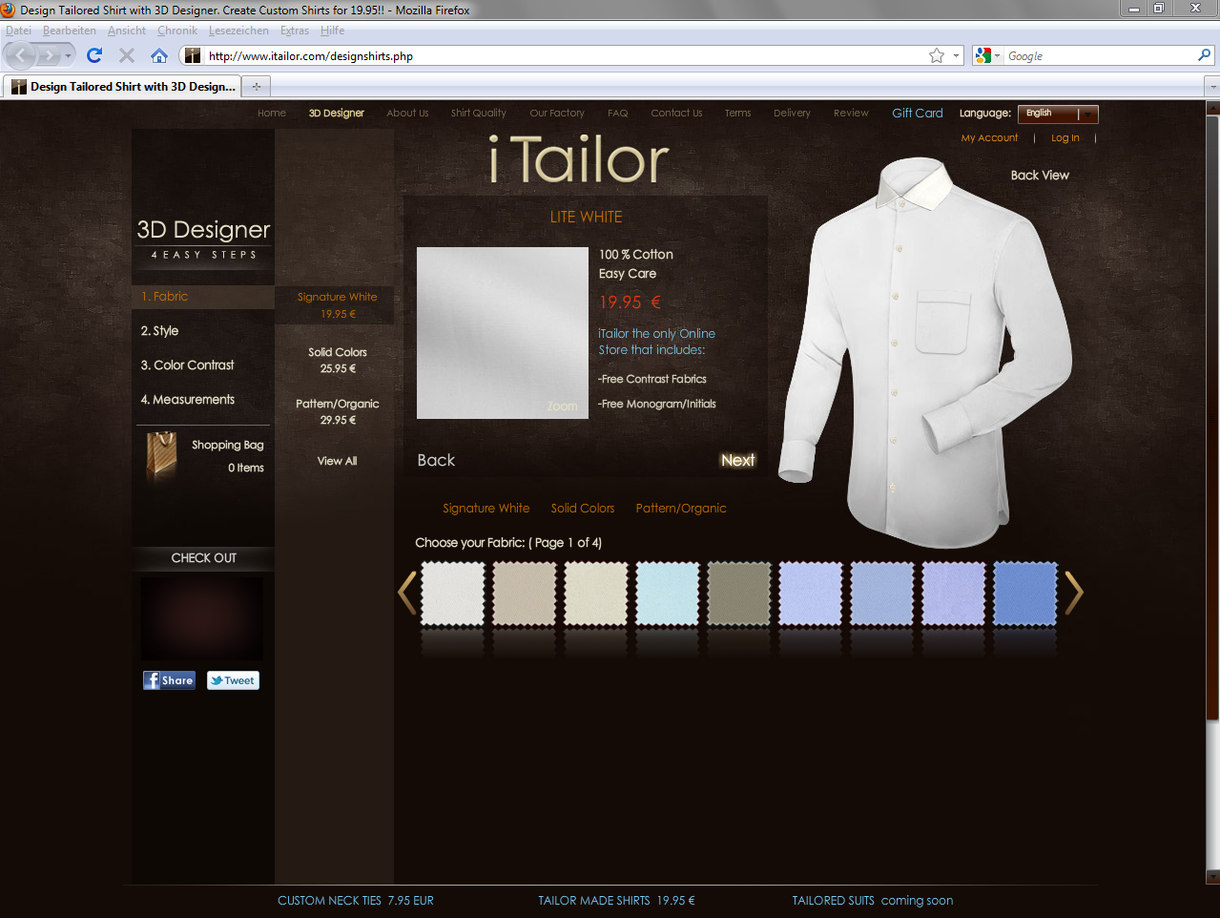Click the Google search magnifier icon
1220x918 pixels.
click(x=1204, y=55)
